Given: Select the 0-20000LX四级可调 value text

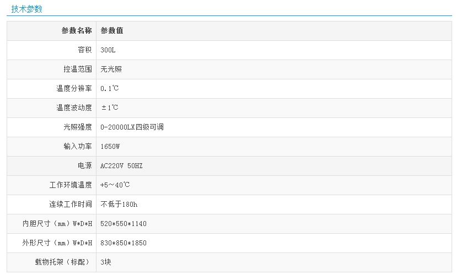Looking at the screenshot, I should pyautogui.click(x=132, y=127).
